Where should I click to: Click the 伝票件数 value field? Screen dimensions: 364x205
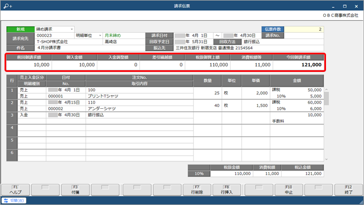point(304,29)
